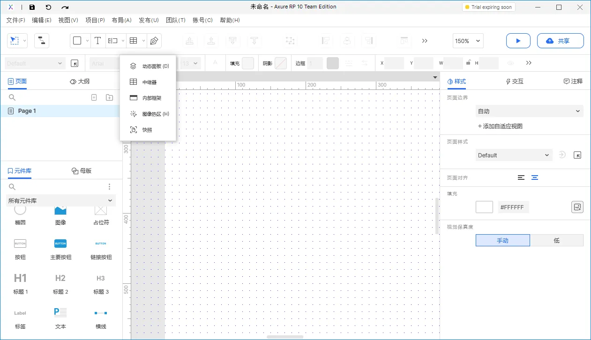The image size is (591, 340).
Task: Select the connector tool next to selection tool
Action: pos(42,41)
